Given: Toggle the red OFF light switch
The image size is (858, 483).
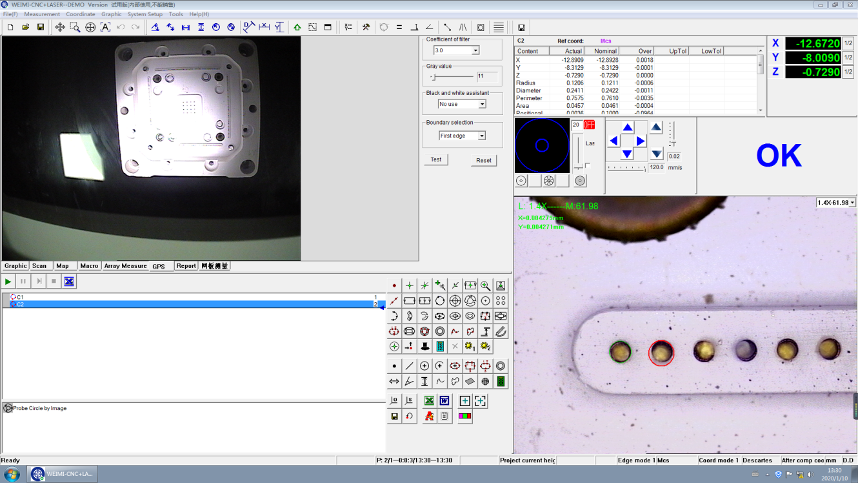Looking at the screenshot, I should tap(589, 125).
